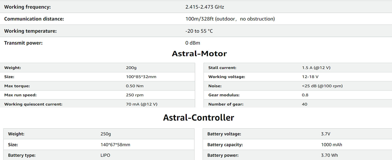Click the LIPO battery type value
This screenshot has height=160, width=392.
tap(105, 155)
